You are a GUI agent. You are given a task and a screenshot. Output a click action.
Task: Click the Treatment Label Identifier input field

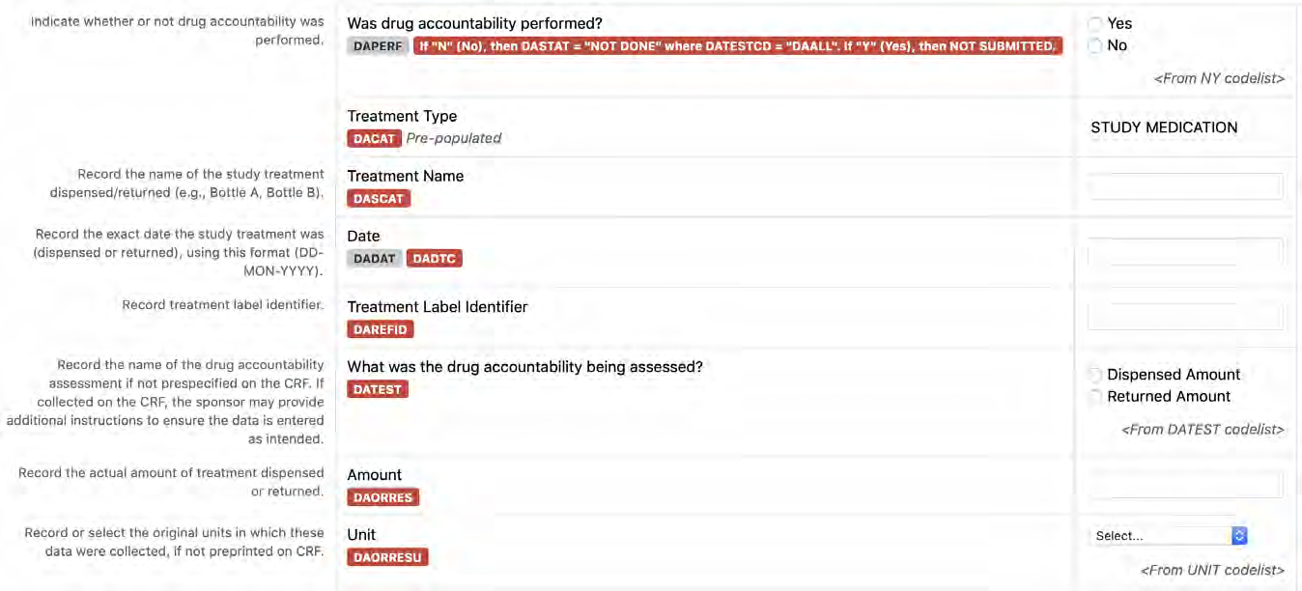1185,317
